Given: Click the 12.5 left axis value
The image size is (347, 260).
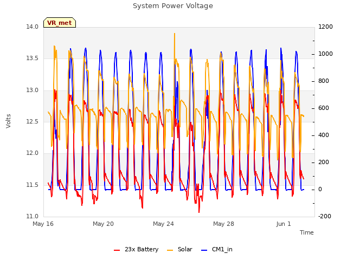Looking at the screenshot, I should click(33, 121).
